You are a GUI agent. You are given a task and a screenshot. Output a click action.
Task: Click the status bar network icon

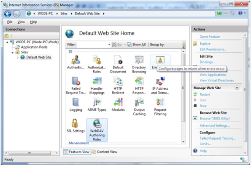[x=242, y=159]
